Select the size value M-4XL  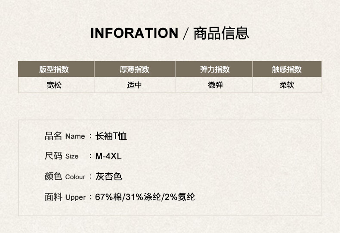[108, 156]
